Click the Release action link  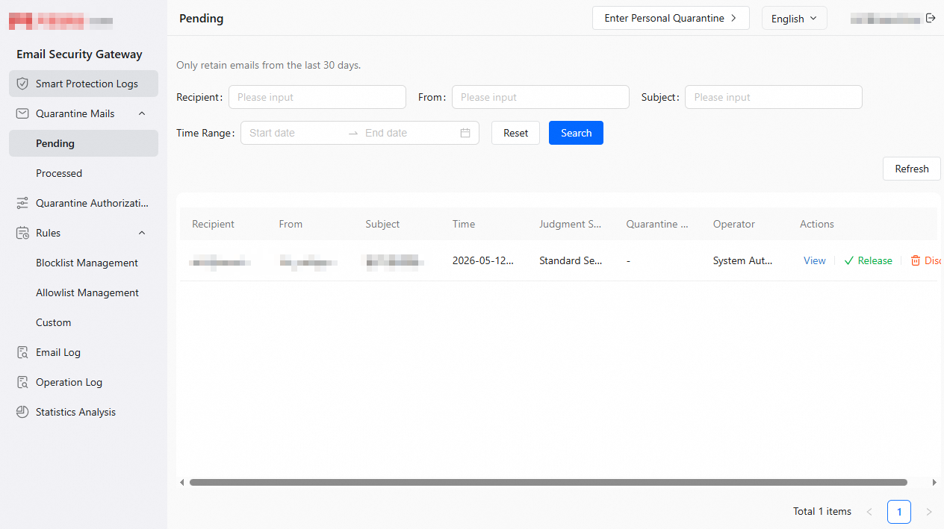(868, 260)
